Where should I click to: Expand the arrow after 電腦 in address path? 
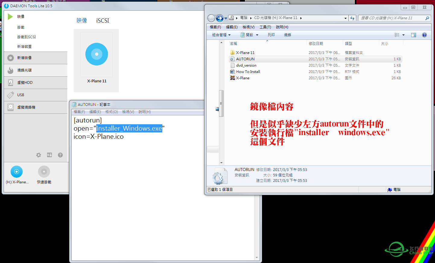[251, 18]
